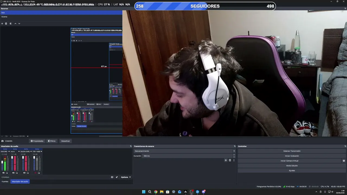Open Propiedades for the CAMARA source
The image size is (347, 195).
pos(37,141)
